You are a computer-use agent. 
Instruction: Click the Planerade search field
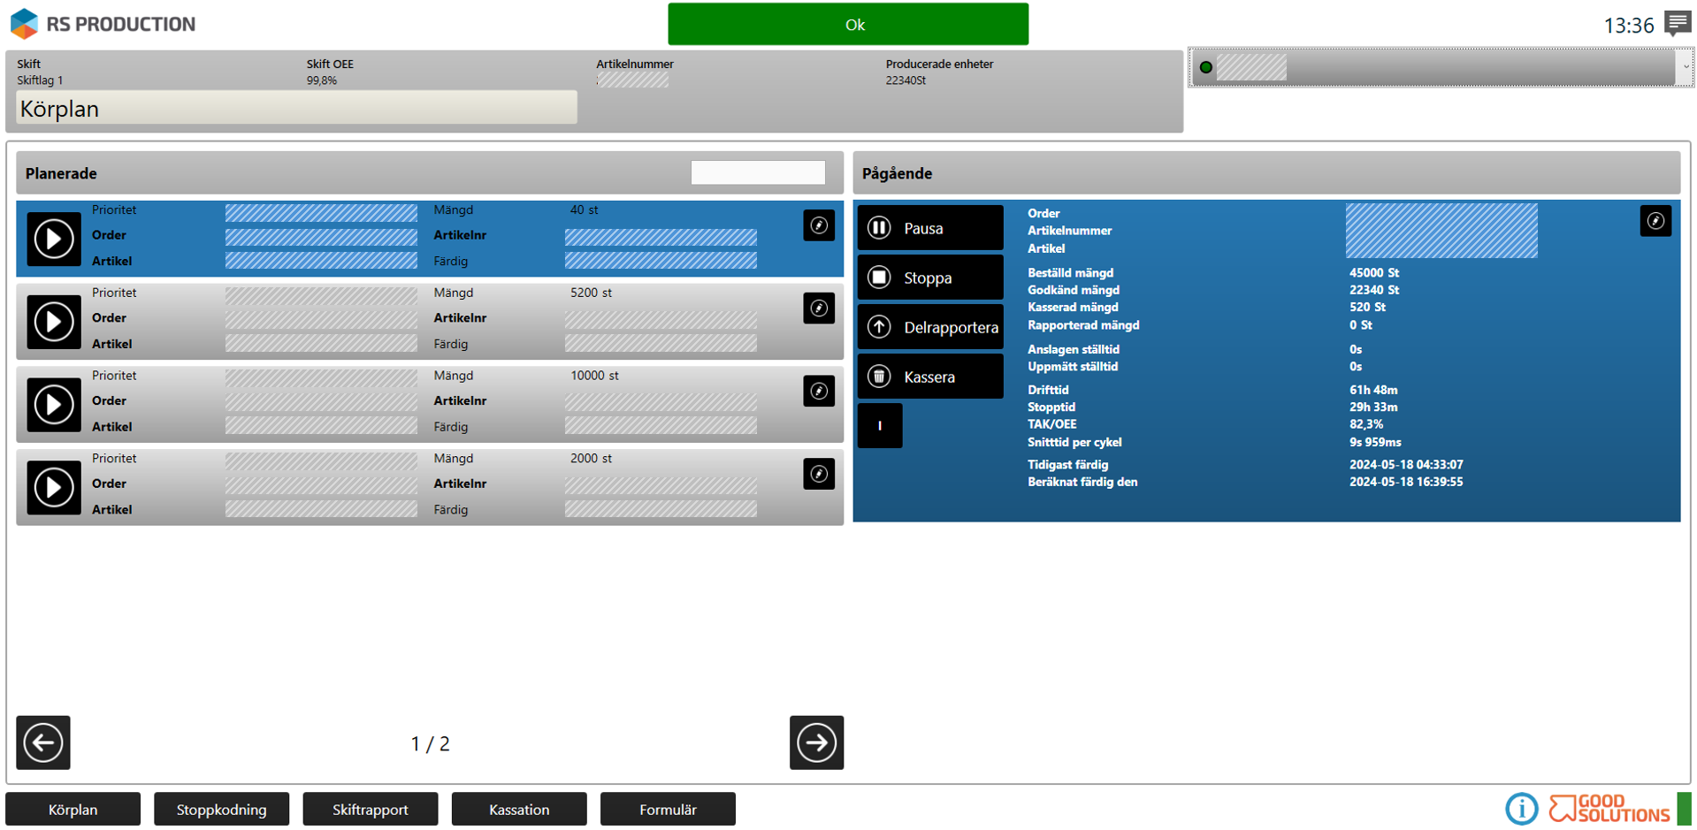coord(757,173)
